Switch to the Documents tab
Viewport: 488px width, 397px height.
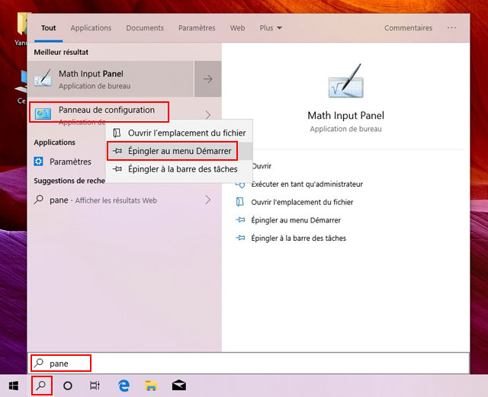coord(145,28)
